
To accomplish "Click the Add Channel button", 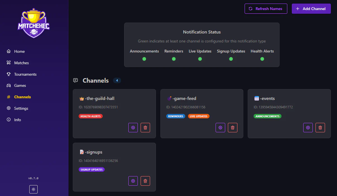I will click(x=311, y=9).
